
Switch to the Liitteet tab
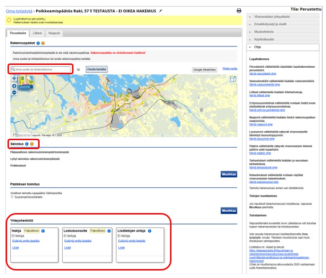[37, 33]
